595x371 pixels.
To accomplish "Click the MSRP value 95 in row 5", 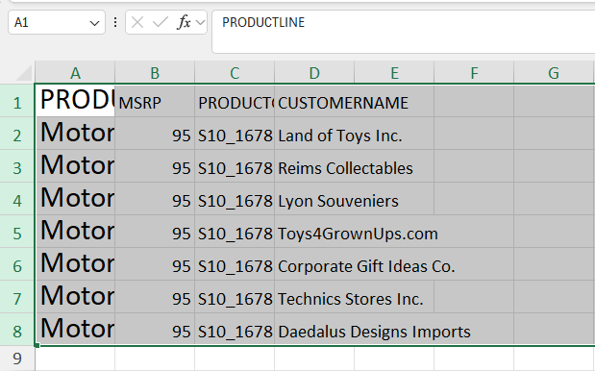I will (x=155, y=232).
